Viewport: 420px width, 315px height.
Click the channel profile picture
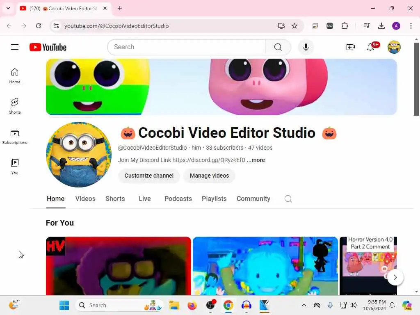(x=79, y=155)
